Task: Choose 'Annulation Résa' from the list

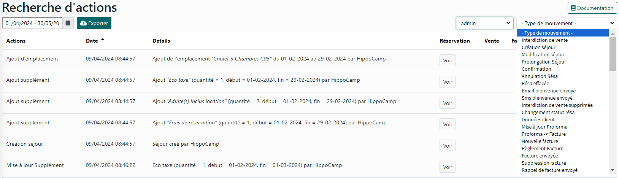Action: (540, 76)
